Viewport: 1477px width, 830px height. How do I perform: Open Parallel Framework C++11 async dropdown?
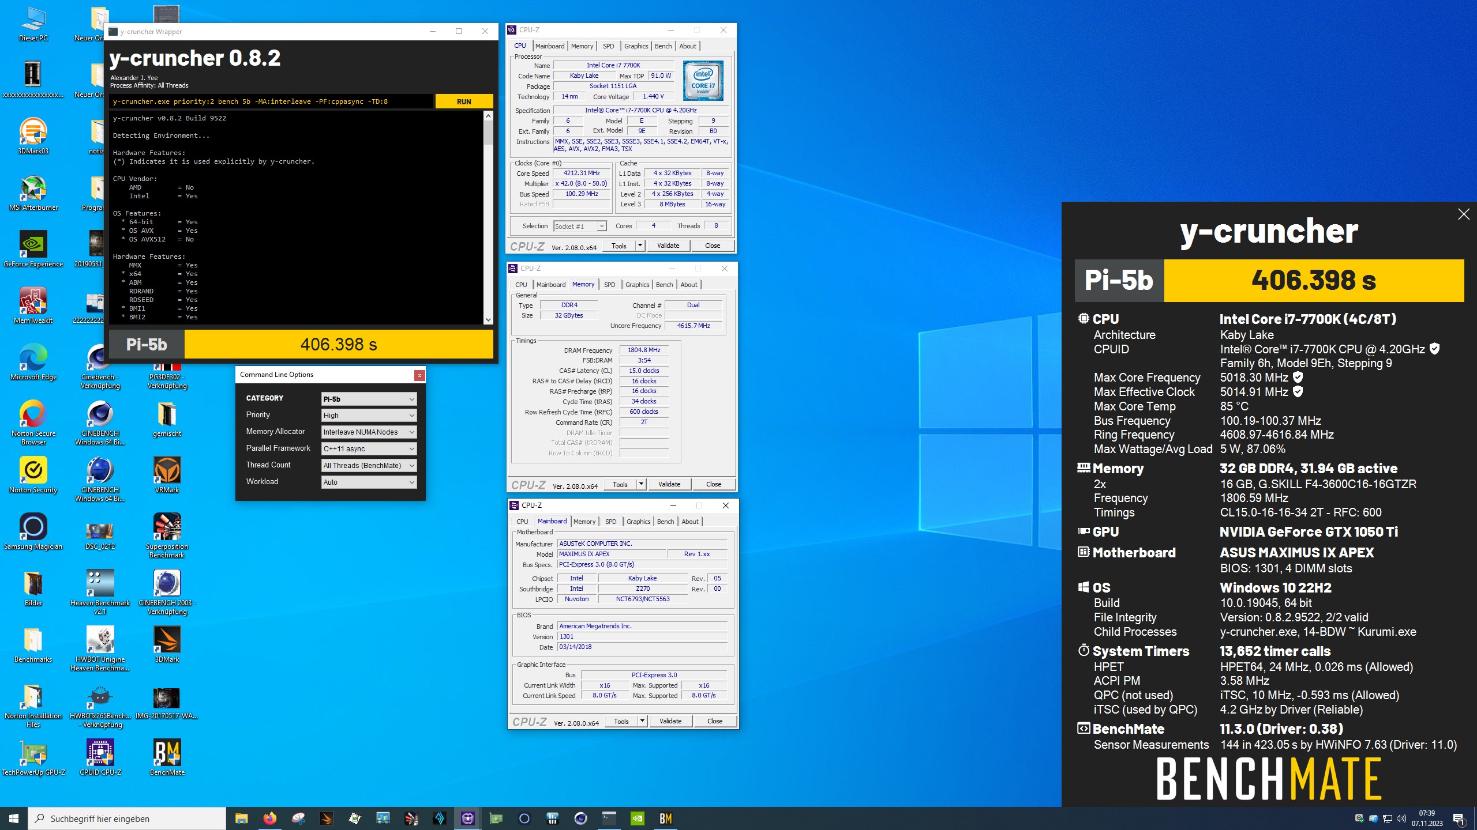point(369,448)
